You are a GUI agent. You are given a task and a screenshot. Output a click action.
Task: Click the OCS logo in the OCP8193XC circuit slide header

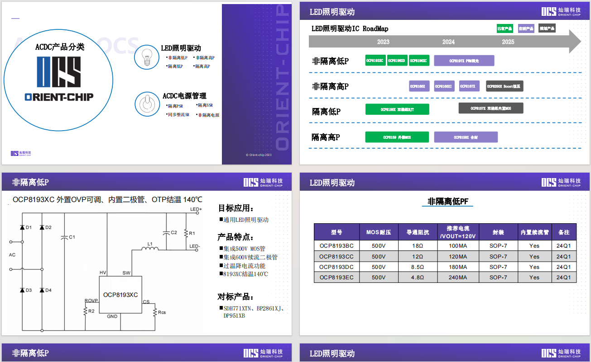pos(263,182)
